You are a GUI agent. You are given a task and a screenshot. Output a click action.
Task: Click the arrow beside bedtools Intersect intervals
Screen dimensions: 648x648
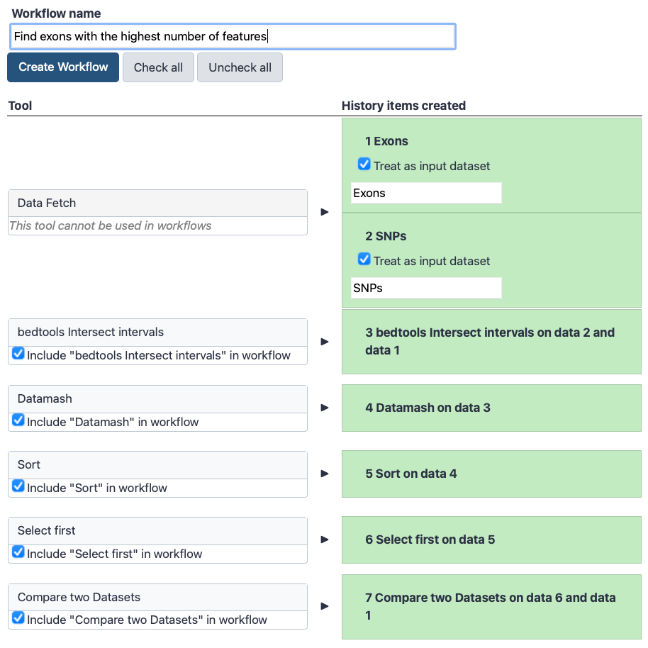pyautogui.click(x=325, y=342)
